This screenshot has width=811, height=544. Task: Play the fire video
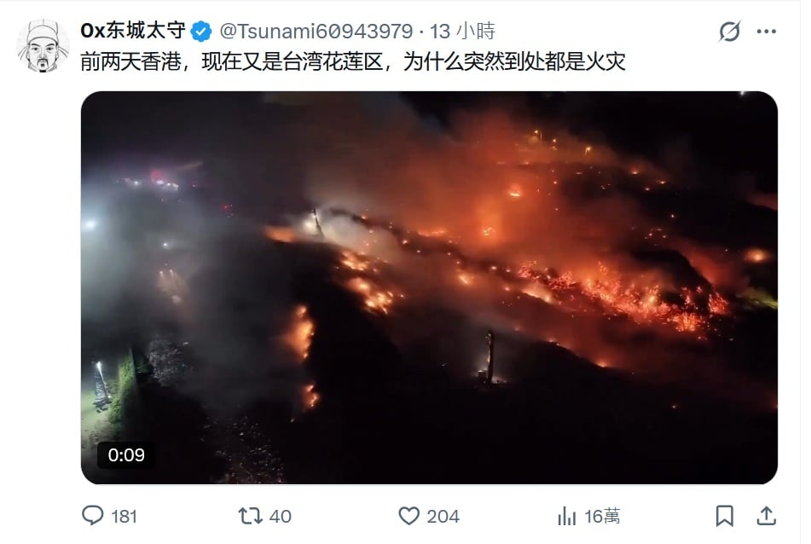429,287
